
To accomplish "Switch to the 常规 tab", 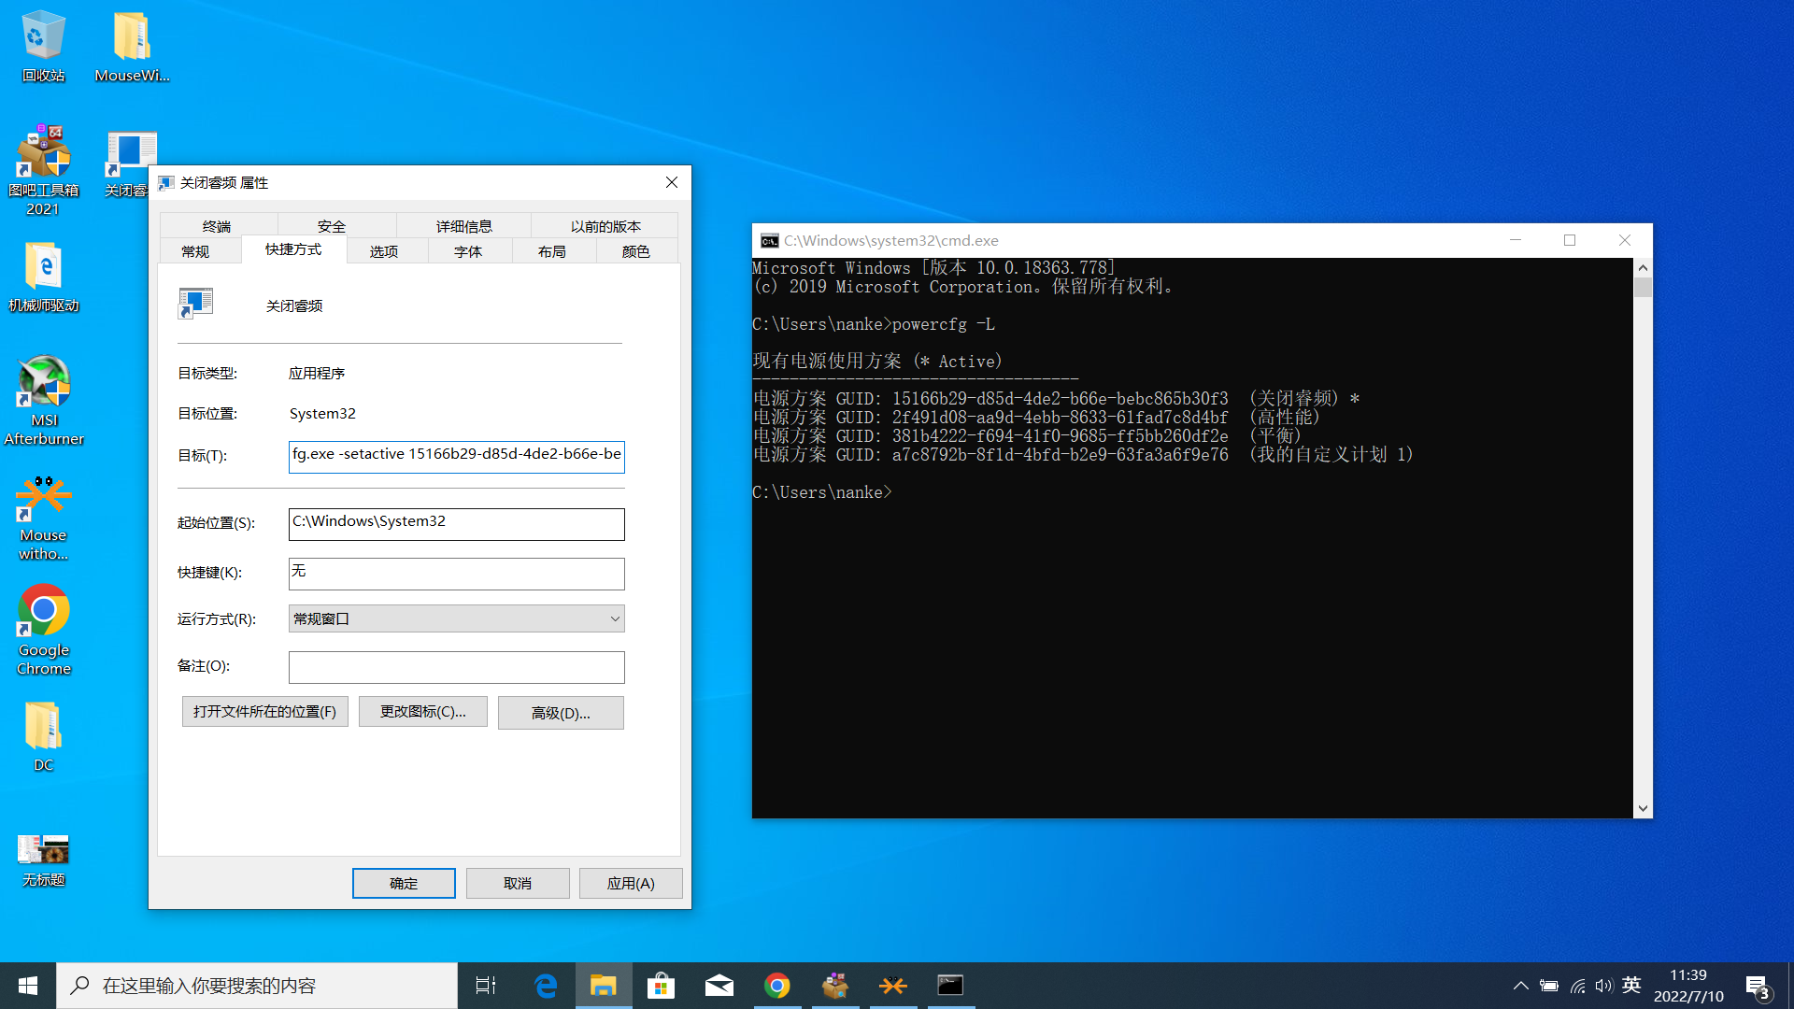I will coord(195,251).
